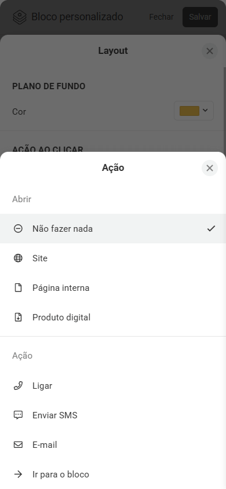
Task: Click the Salvar button
Action: [x=200, y=17]
